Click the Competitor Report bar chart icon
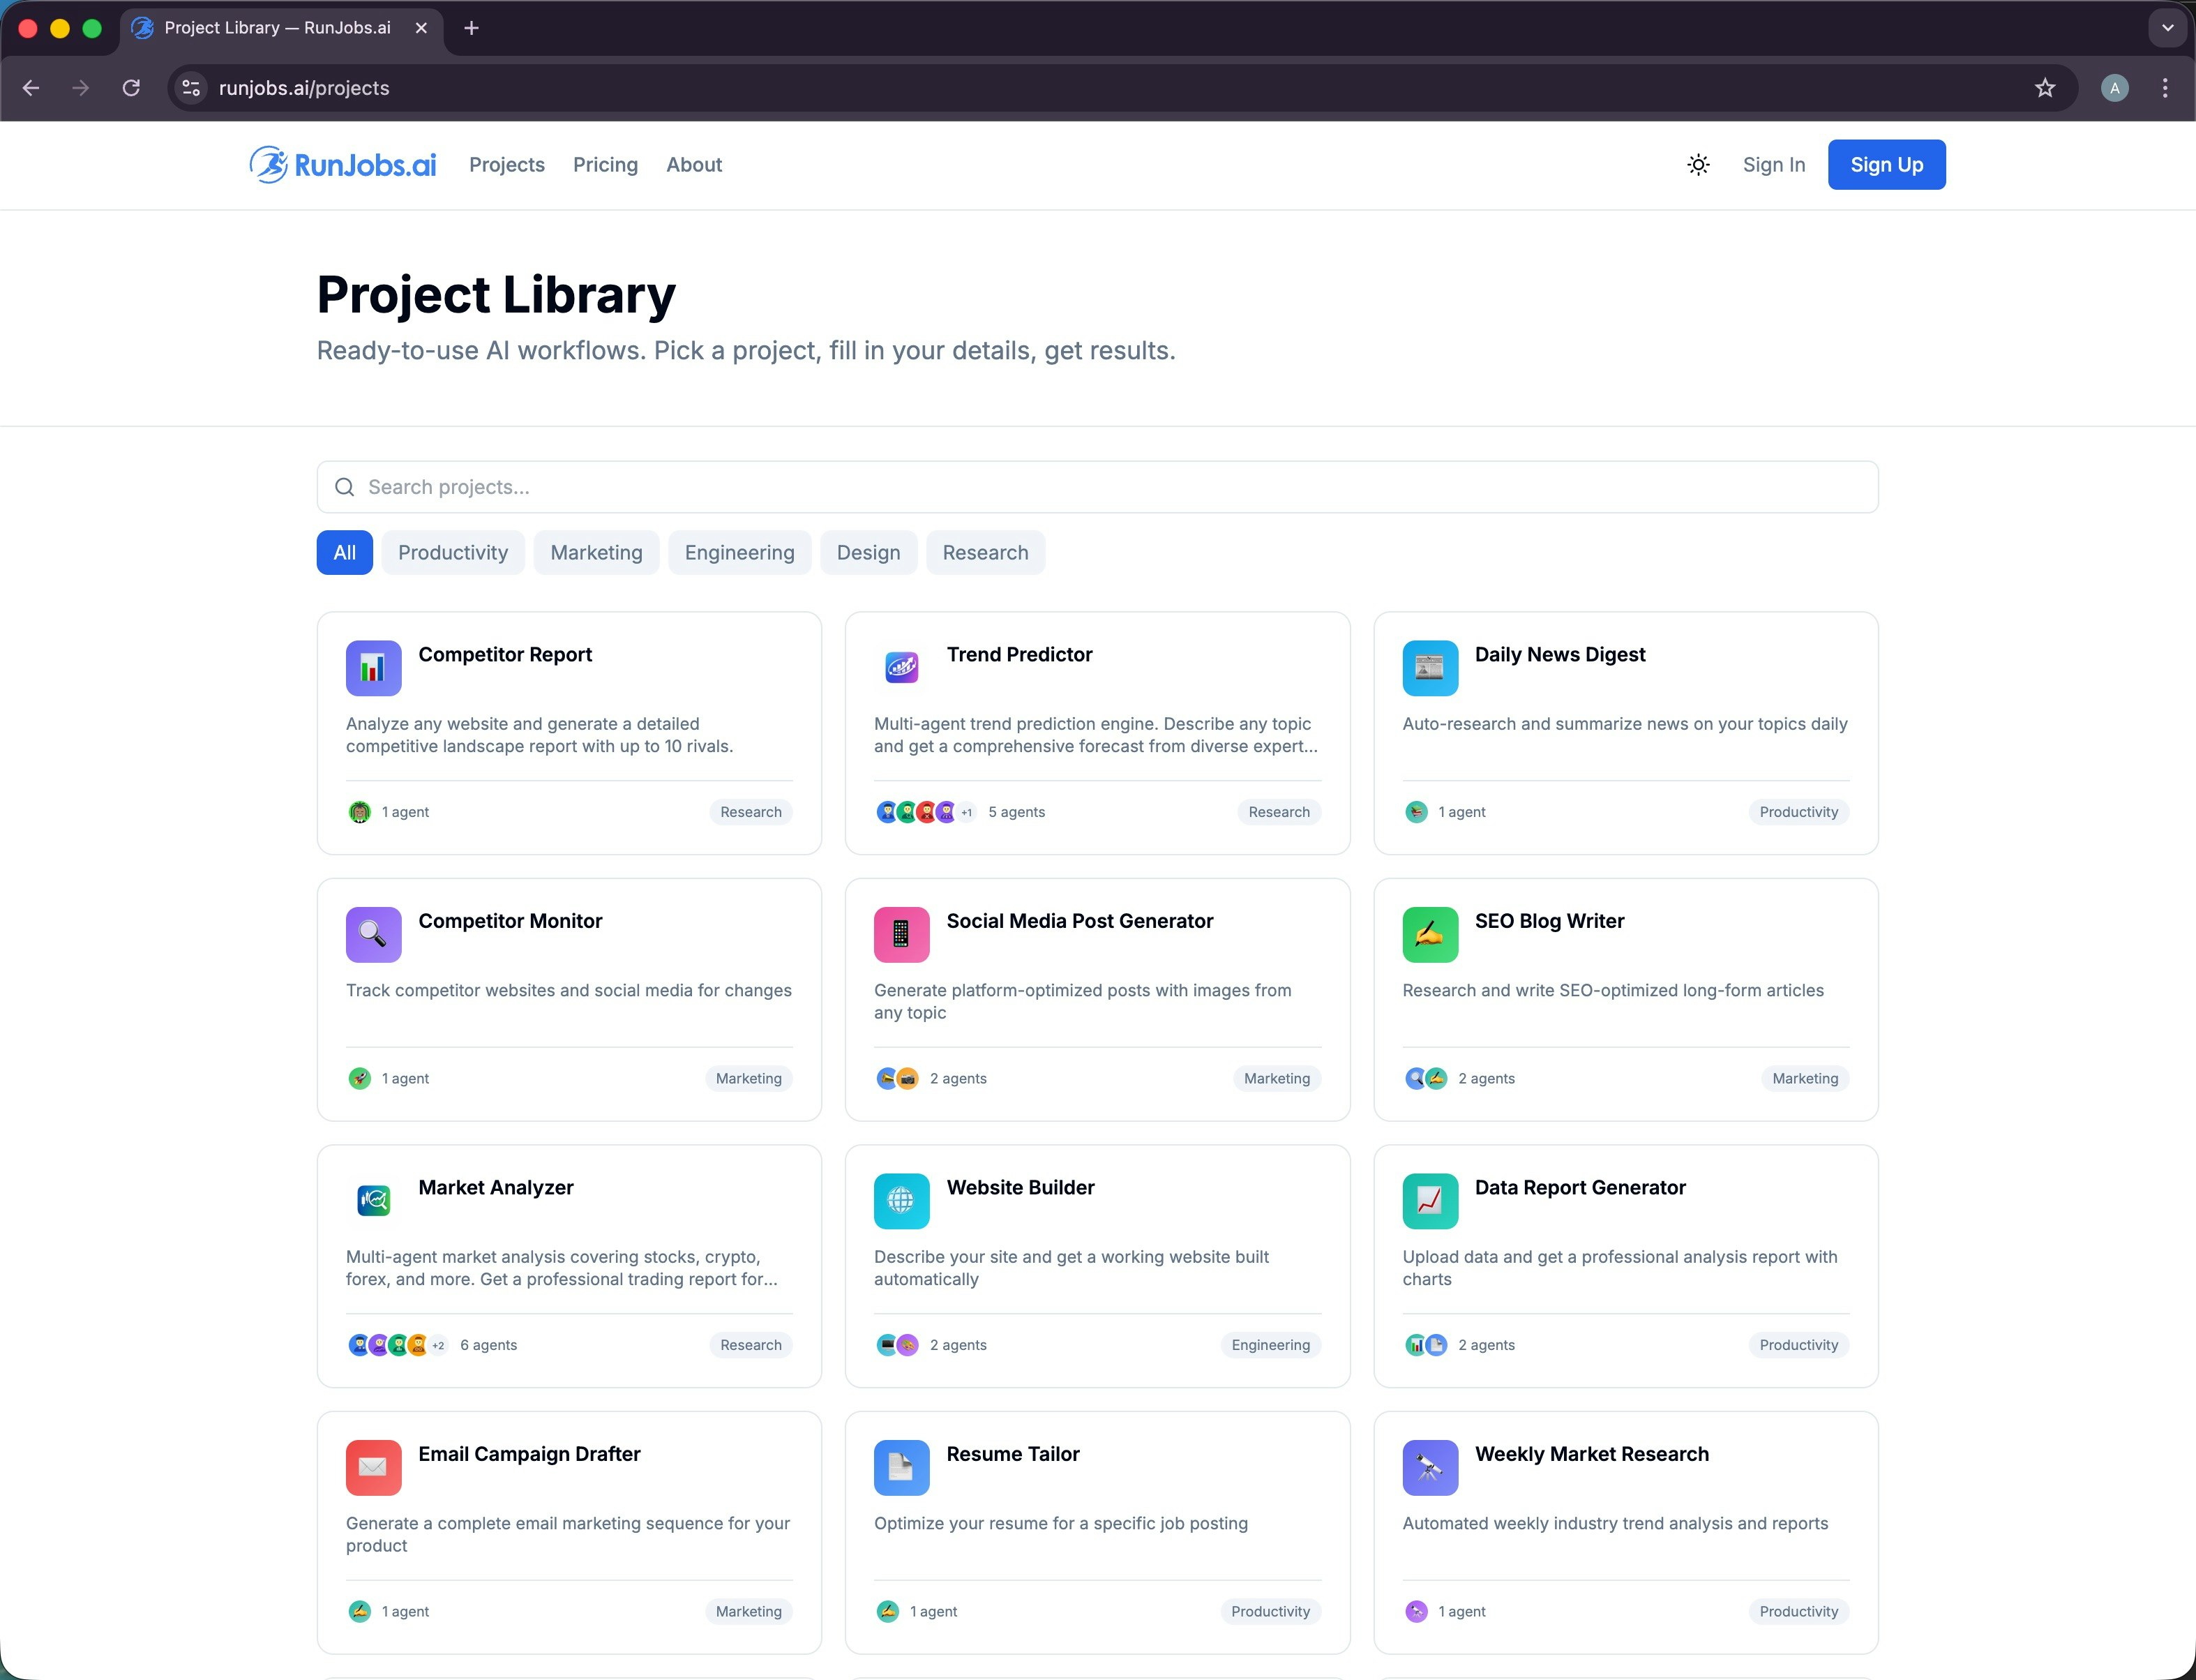The image size is (2196, 1680). click(x=373, y=668)
